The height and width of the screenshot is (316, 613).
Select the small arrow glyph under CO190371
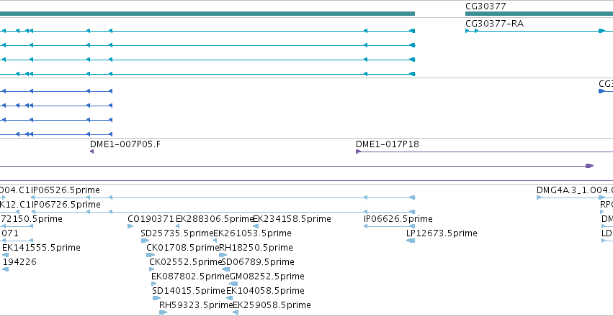click(x=130, y=226)
